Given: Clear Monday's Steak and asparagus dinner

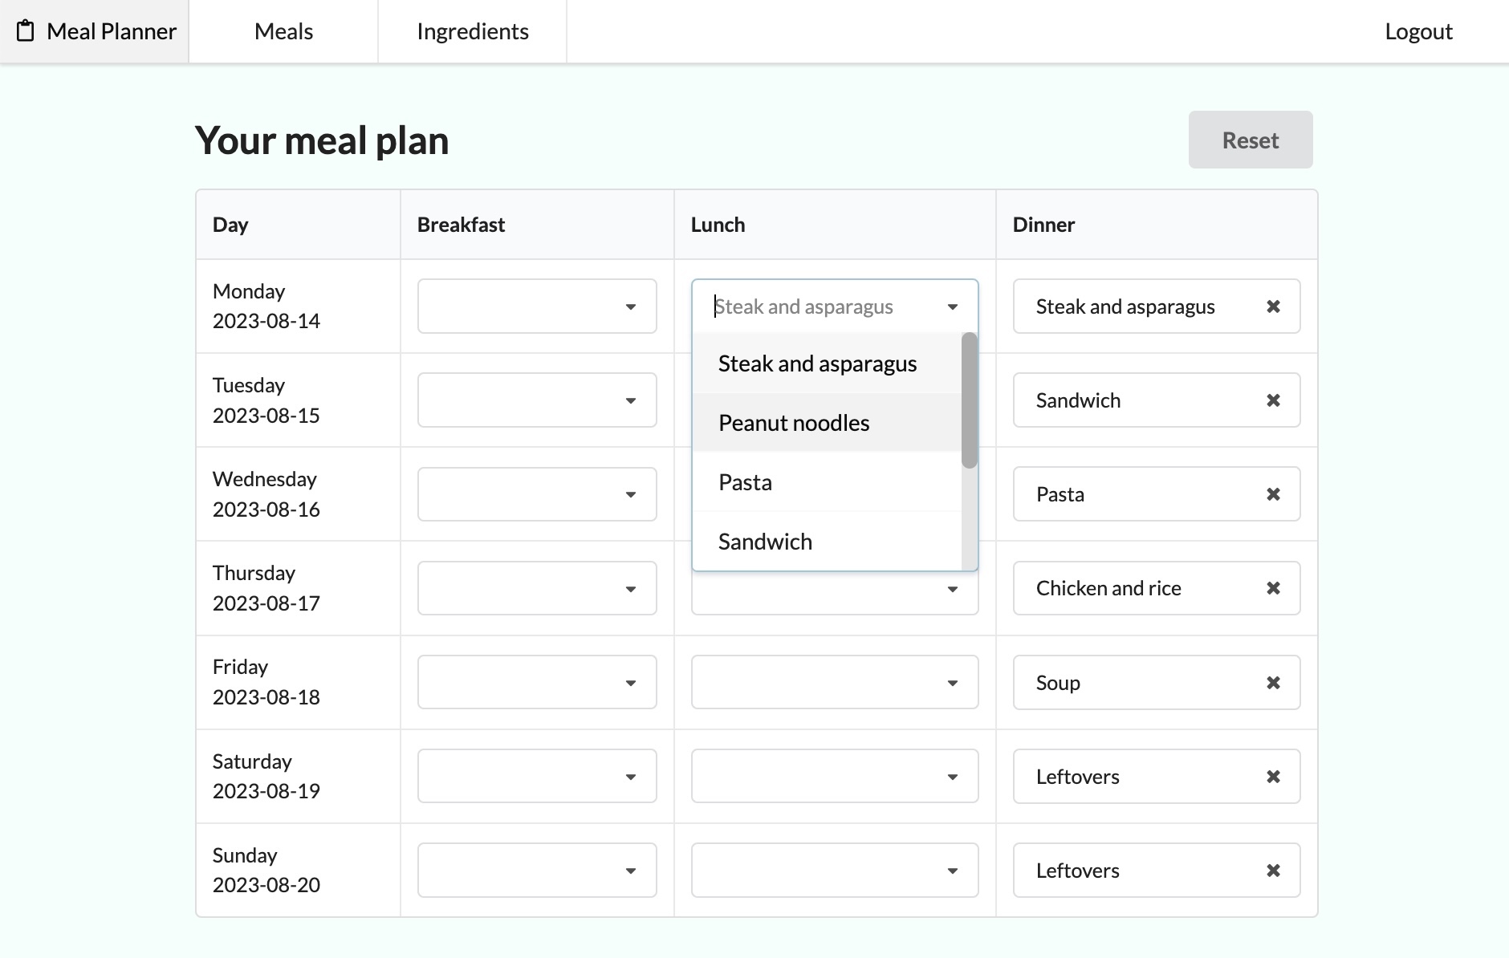Looking at the screenshot, I should (x=1273, y=306).
